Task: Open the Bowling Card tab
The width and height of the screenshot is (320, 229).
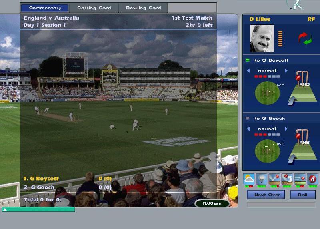Action: (143, 8)
